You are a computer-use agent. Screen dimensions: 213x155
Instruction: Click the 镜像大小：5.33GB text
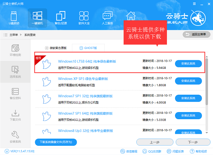click(154, 120)
